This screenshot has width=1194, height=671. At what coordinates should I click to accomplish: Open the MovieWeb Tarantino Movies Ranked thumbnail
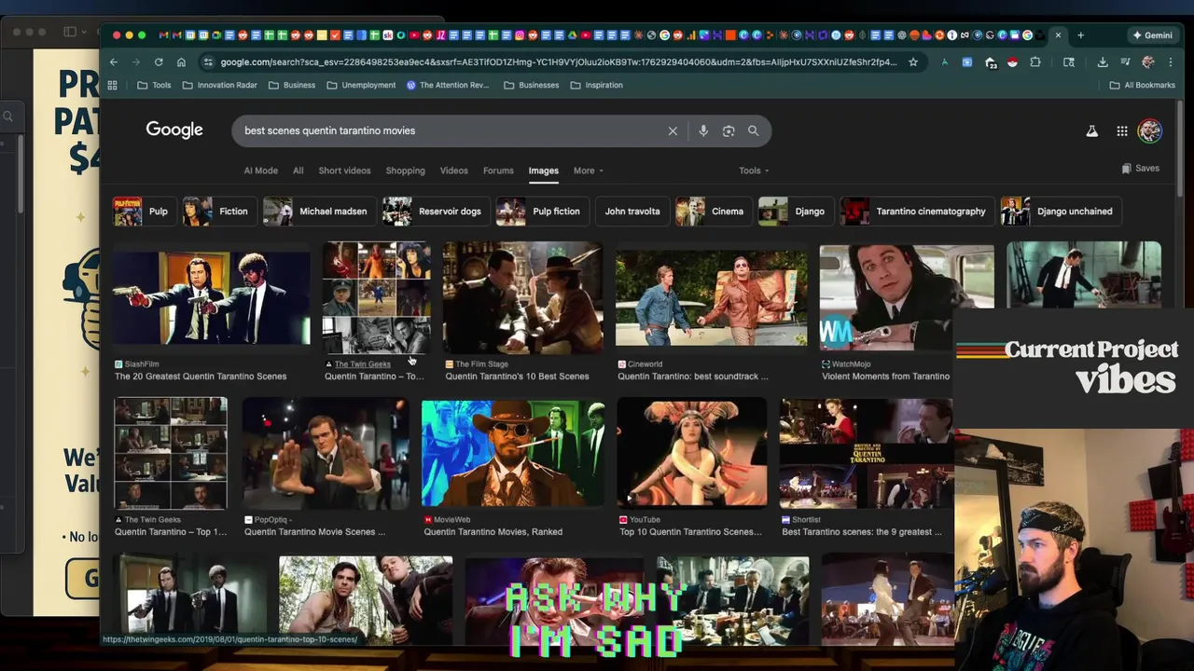click(513, 454)
